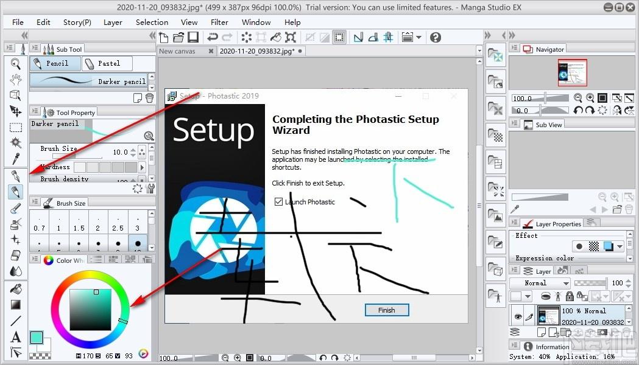Select the Airbrush tool
The width and height of the screenshot is (639, 365).
(15, 224)
